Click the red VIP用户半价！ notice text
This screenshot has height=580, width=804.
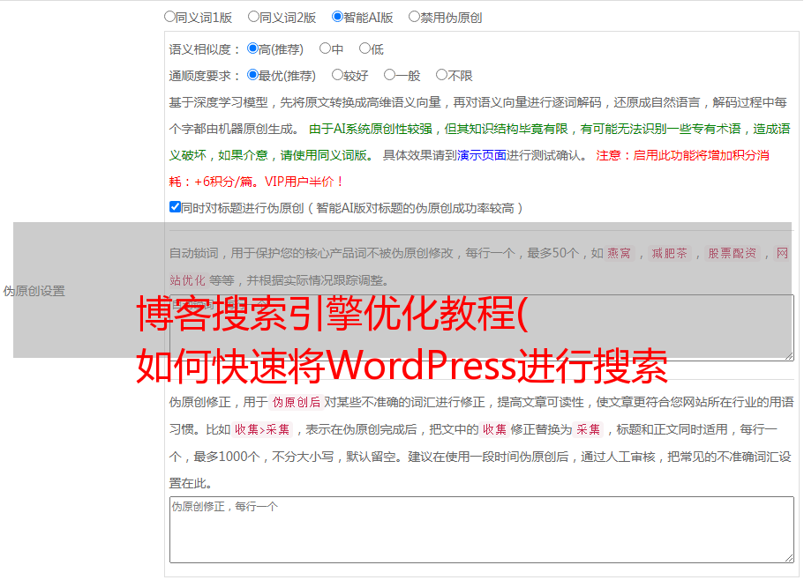[x=304, y=182]
